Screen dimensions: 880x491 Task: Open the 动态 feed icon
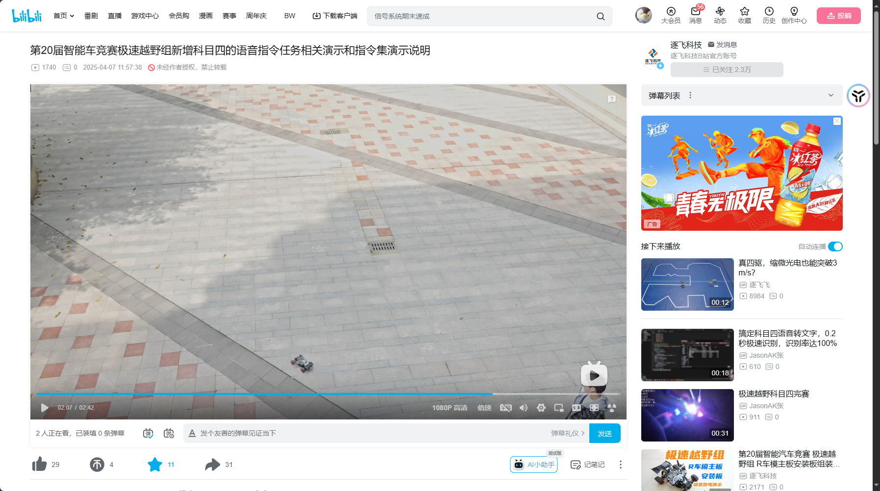[720, 15]
